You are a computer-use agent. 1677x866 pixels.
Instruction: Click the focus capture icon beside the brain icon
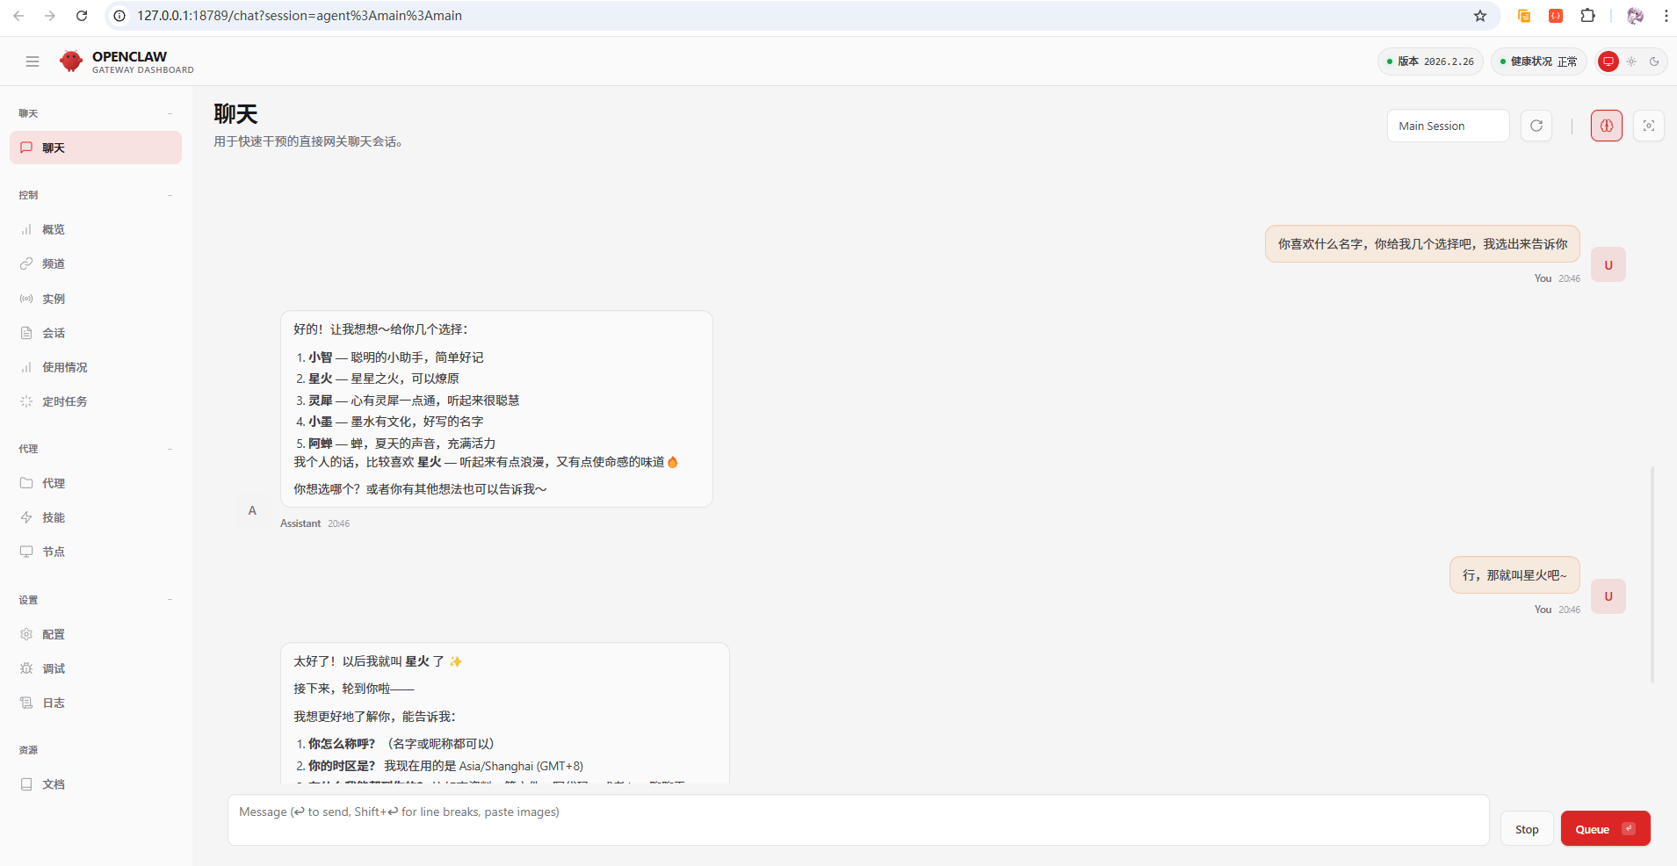point(1648,126)
